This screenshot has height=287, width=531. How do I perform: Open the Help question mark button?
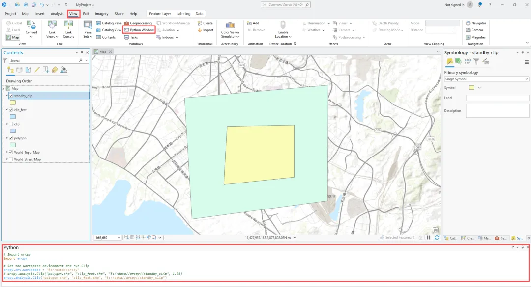[x=490, y=5]
